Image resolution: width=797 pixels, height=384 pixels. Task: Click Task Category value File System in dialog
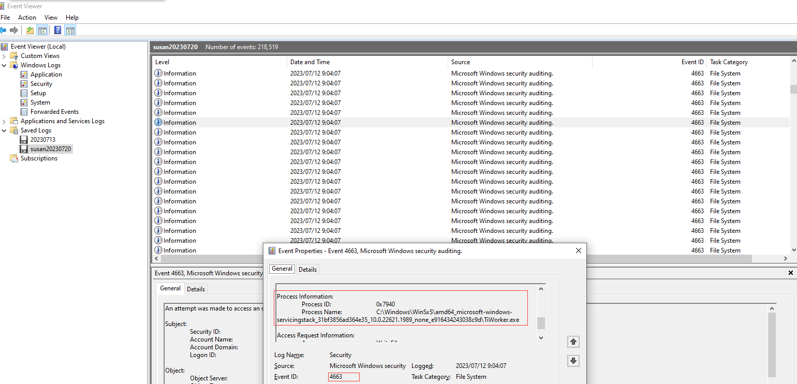pyautogui.click(x=471, y=377)
